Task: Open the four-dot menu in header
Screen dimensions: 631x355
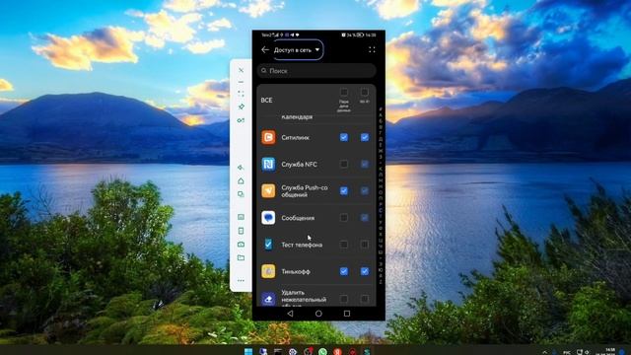Action: coord(372,50)
